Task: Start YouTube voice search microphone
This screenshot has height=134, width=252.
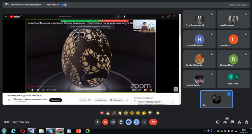Action: [x=124, y=17]
